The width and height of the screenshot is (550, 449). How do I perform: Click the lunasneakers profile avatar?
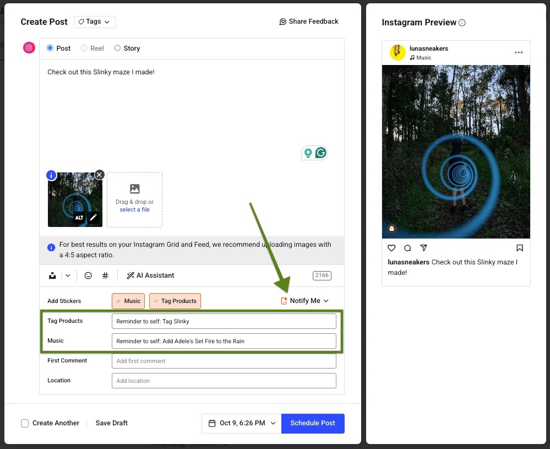[397, 52]
